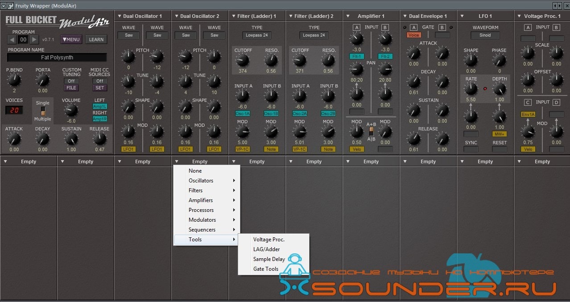
Task: Expand Dual Envelope 1 module dropdown
Action: pos(405,16)
